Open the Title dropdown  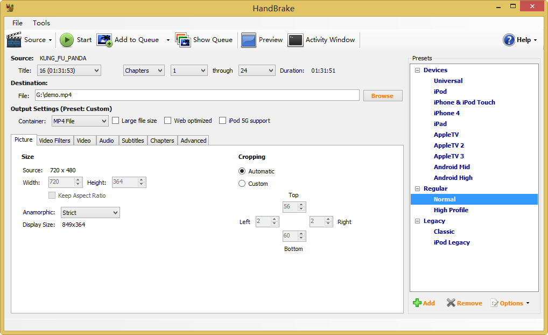[69, 71]
